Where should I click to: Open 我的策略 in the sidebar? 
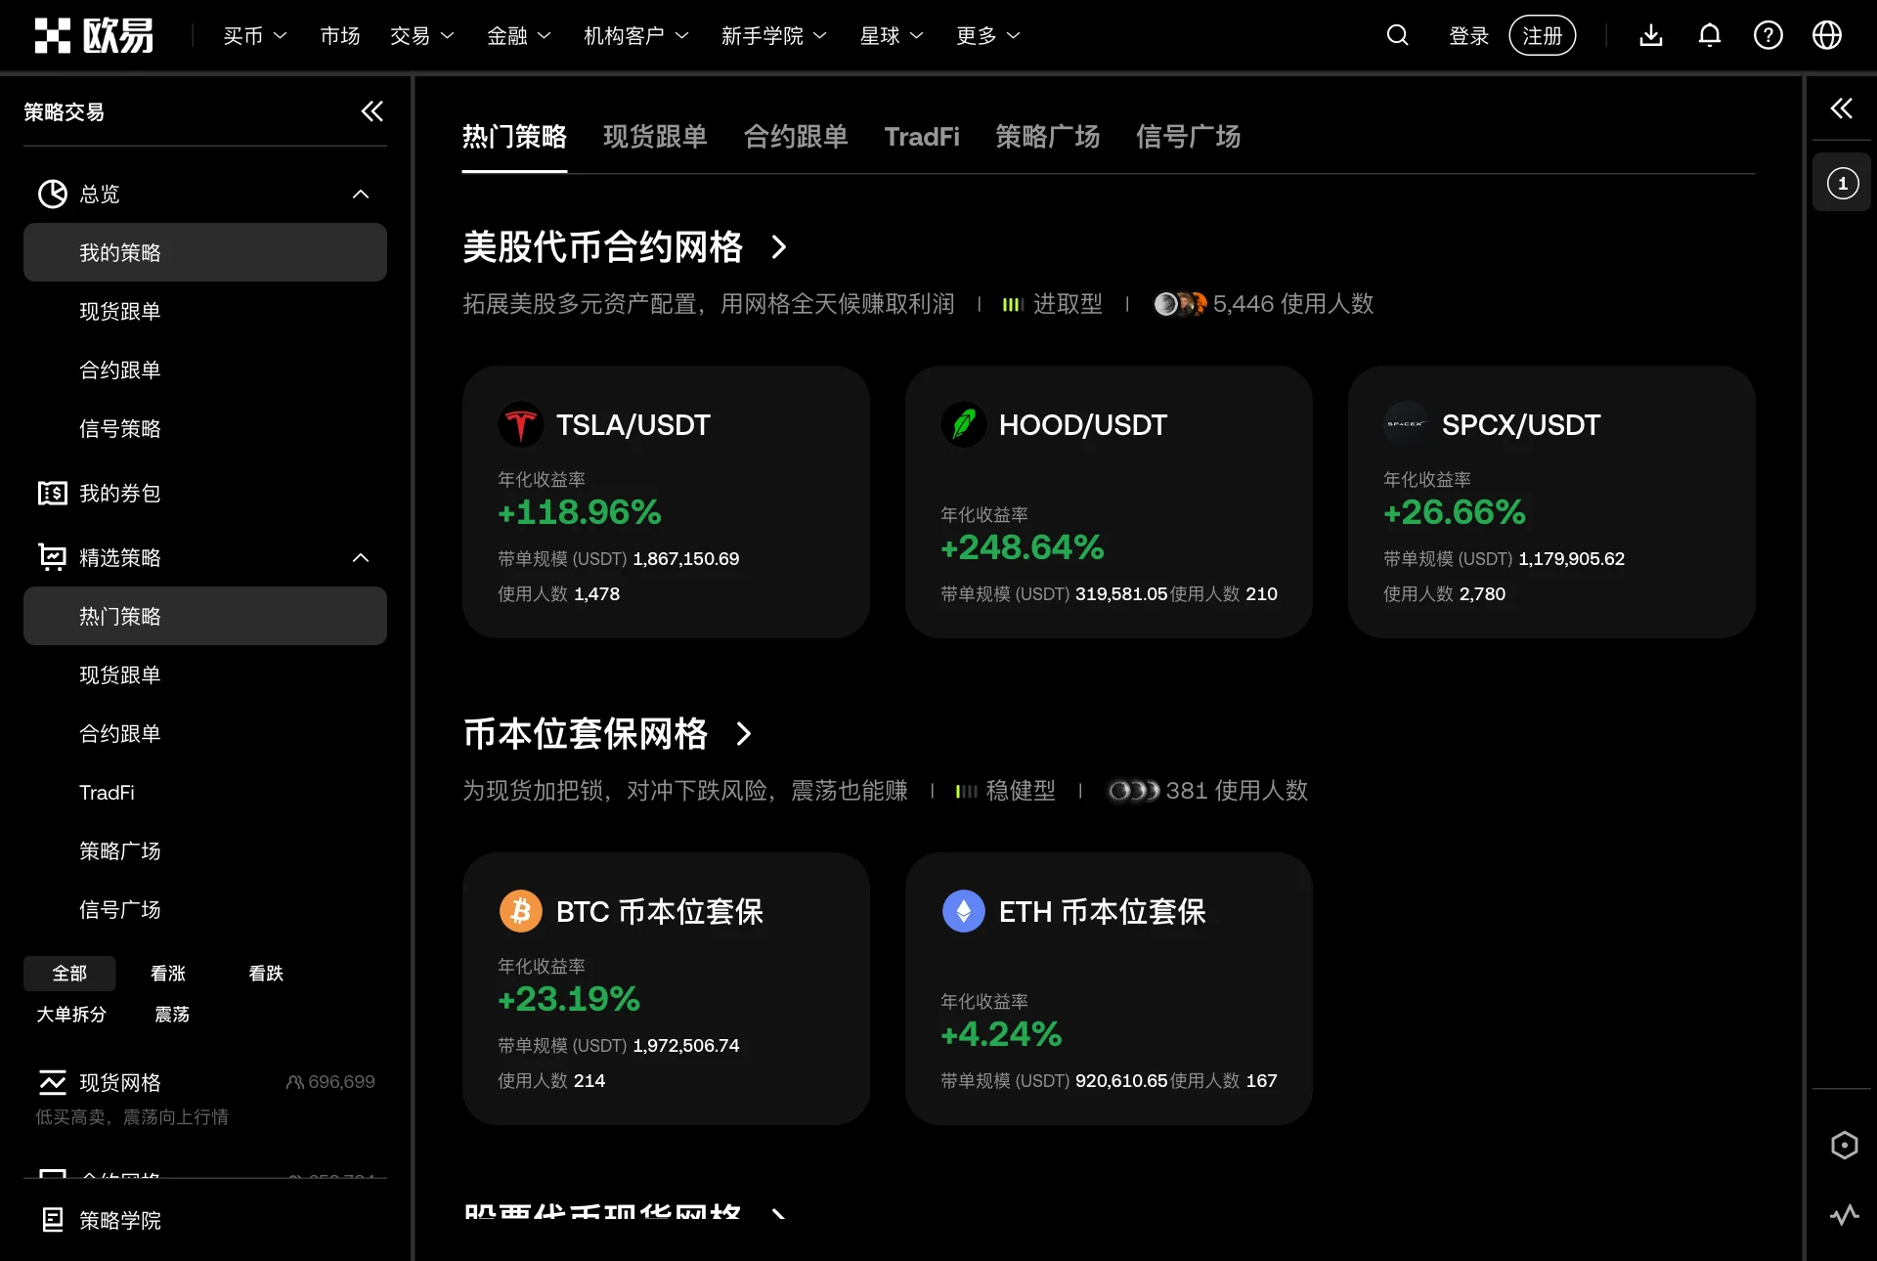tap(205, 252)
